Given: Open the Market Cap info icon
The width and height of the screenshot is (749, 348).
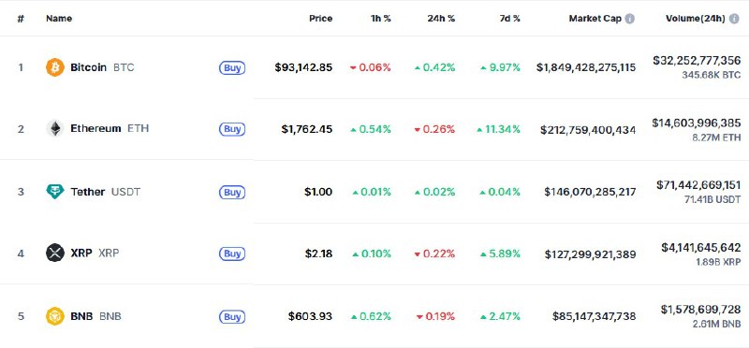Looking at the screenshot, I should pyautogui.click(x=630, y=19).
